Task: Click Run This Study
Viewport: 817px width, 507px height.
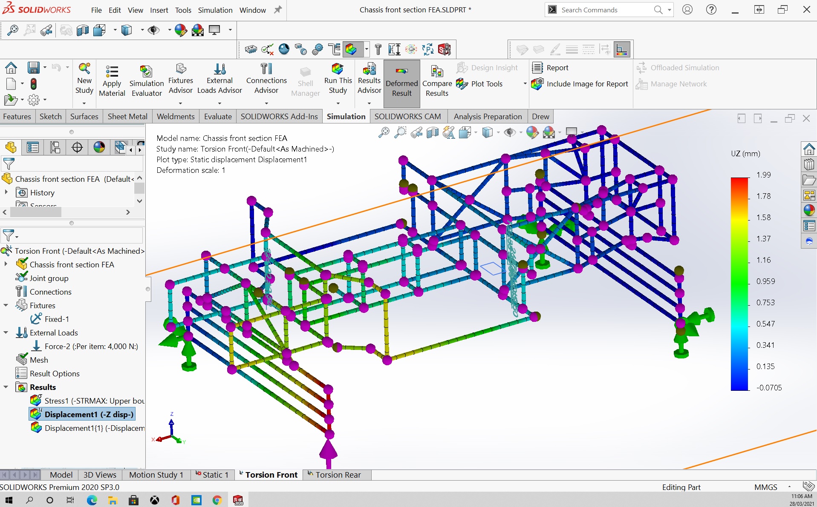Action: pyautogui.click(x=338, y=79)
